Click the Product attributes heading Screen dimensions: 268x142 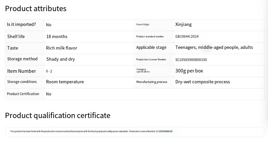[x=35, y=9]
